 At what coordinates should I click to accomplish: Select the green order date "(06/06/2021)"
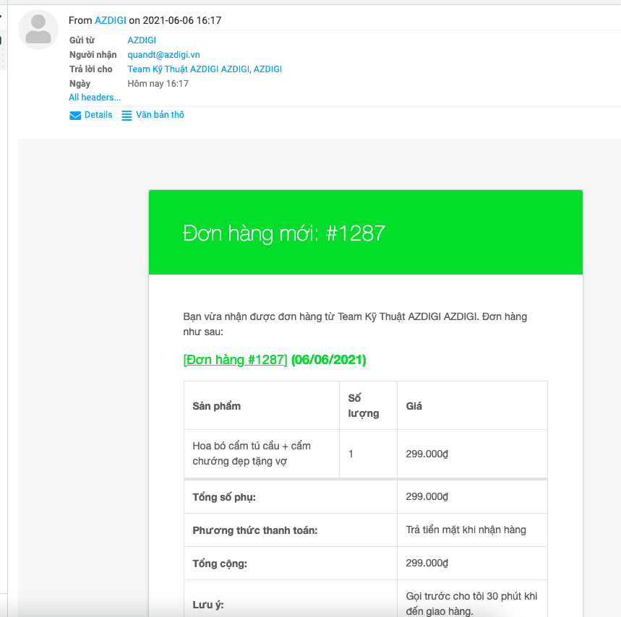pos(327,359)
